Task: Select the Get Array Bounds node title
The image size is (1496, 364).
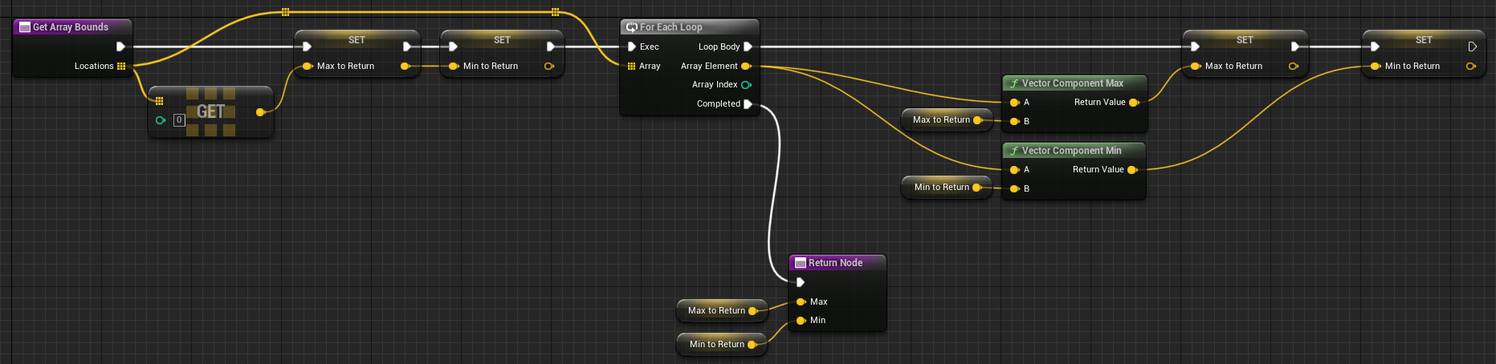Action: [71, 27]
